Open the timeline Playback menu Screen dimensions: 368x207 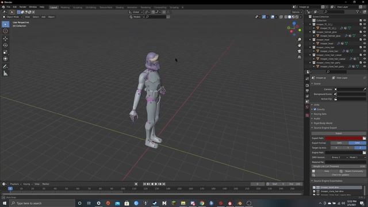pyautogui.click(x=16, y=184)
